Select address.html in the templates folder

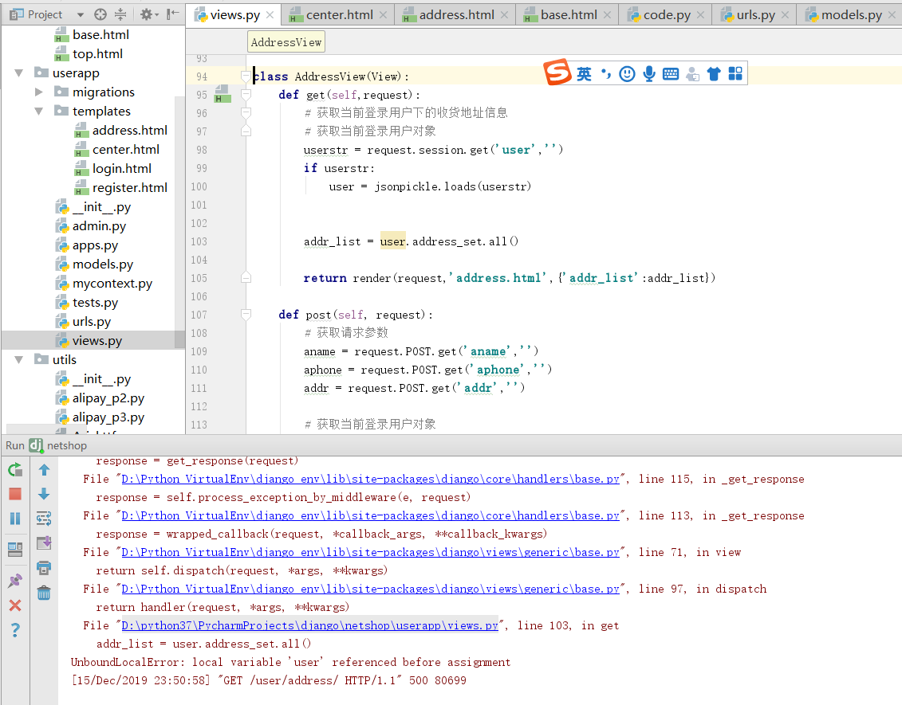(x=129, y=131)
